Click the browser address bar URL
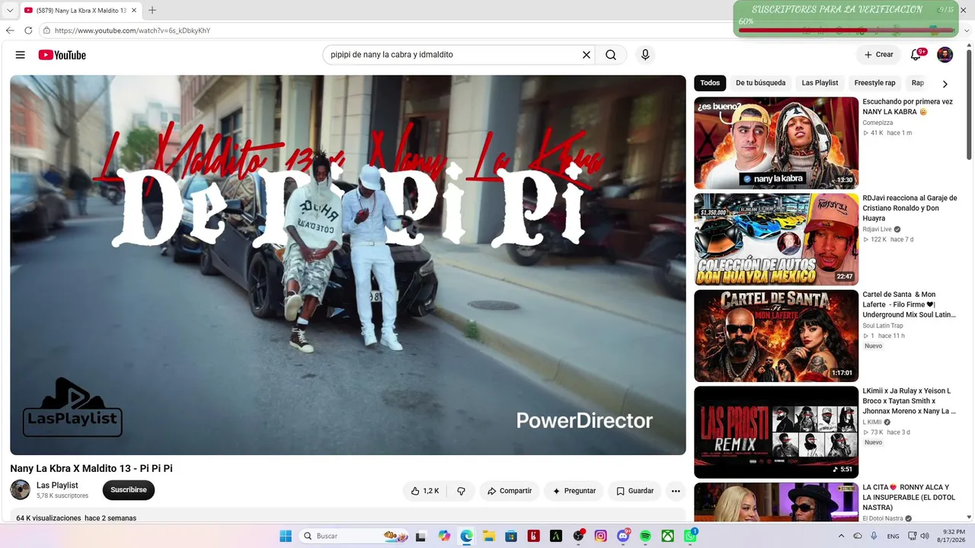The height and width of the screenshot is (548, 975). 133,30
